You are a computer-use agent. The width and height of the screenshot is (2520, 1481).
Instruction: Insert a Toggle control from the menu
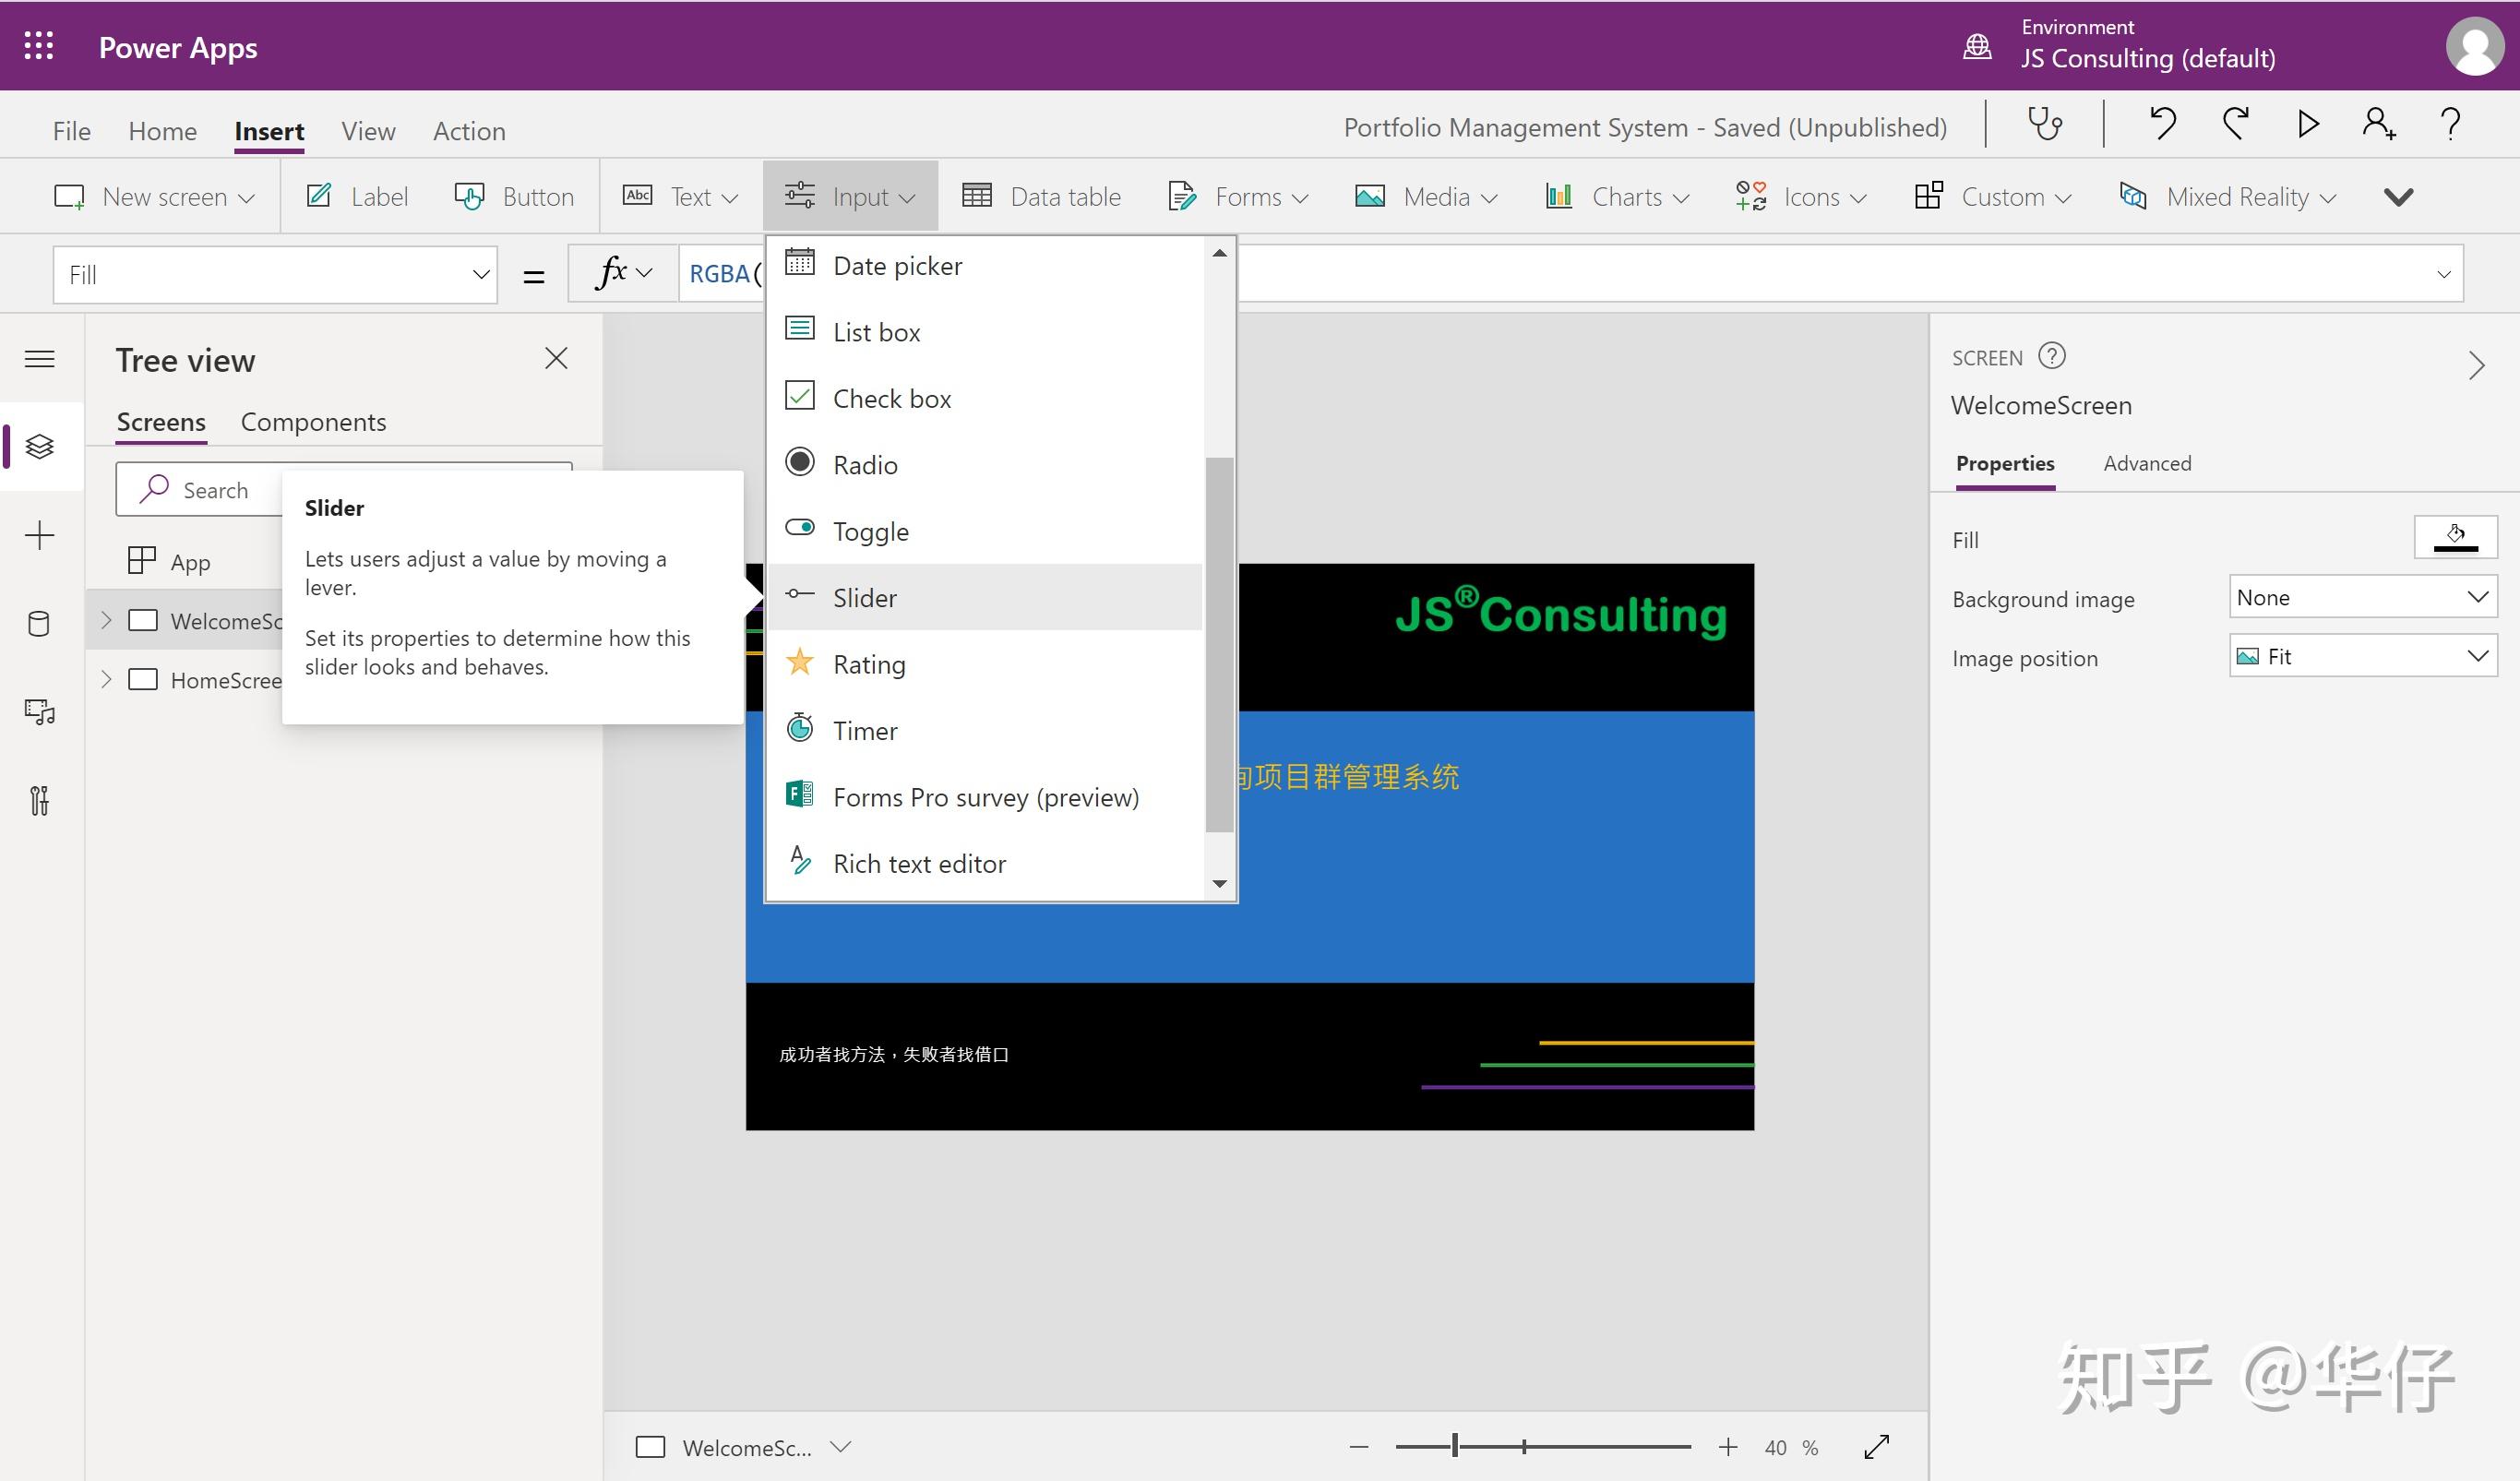click(870, 531)
